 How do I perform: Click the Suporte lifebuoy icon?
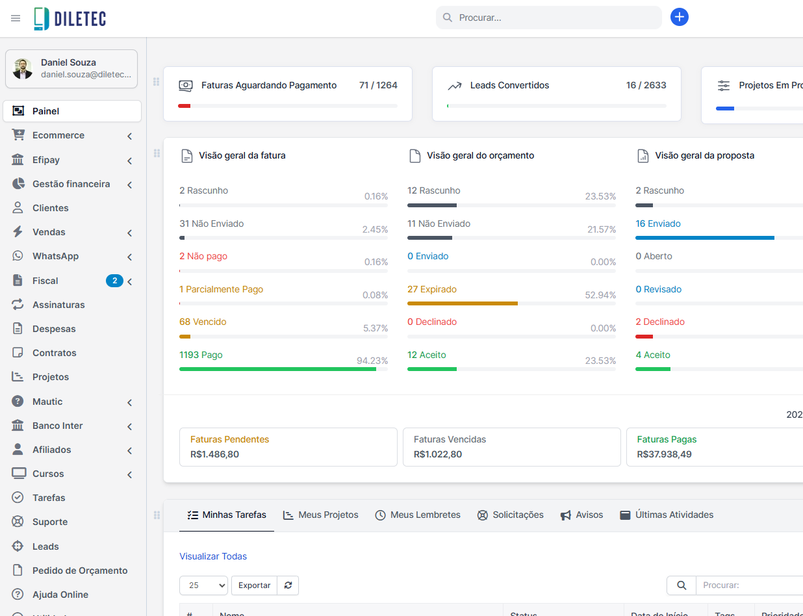pos(18,522)
